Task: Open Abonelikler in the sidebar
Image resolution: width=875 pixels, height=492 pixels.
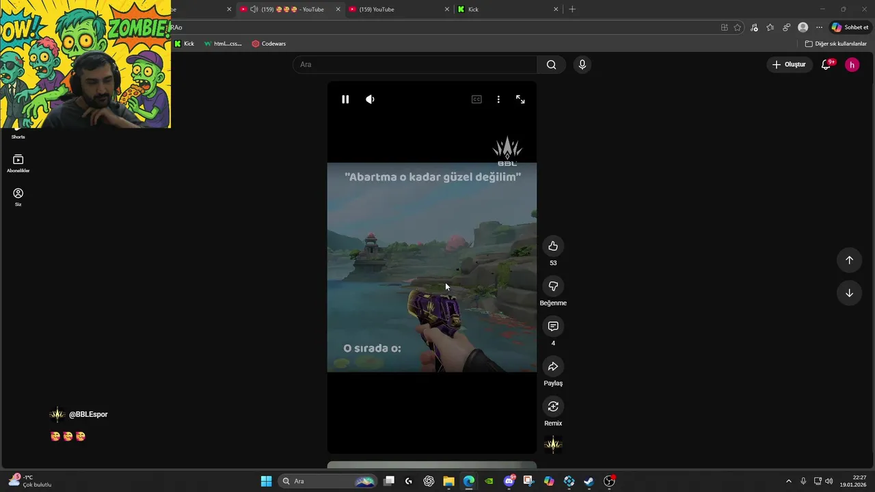Action: pyautogui.click(x=18, y=164)
